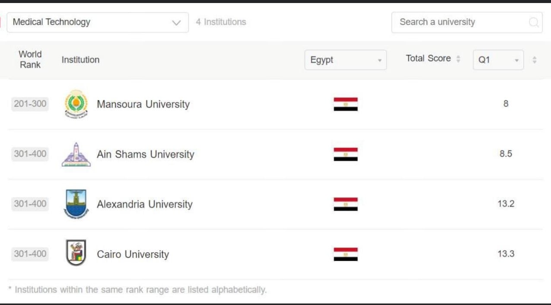The image size is (551, 305).
Task: Click the Alexandria University logo
Action: coord(76,204)
